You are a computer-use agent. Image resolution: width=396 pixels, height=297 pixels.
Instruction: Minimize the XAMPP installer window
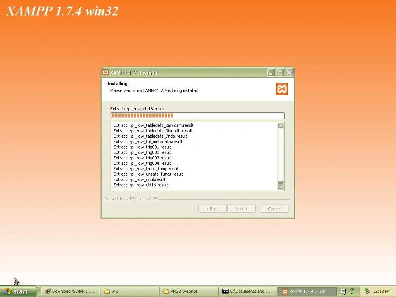(x=271, y=73)
